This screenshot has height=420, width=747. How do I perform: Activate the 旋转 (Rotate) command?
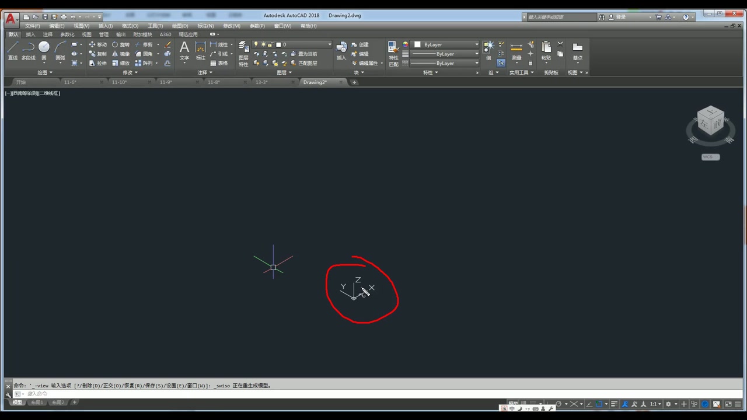pyautogui.click(x=121, y=44)
